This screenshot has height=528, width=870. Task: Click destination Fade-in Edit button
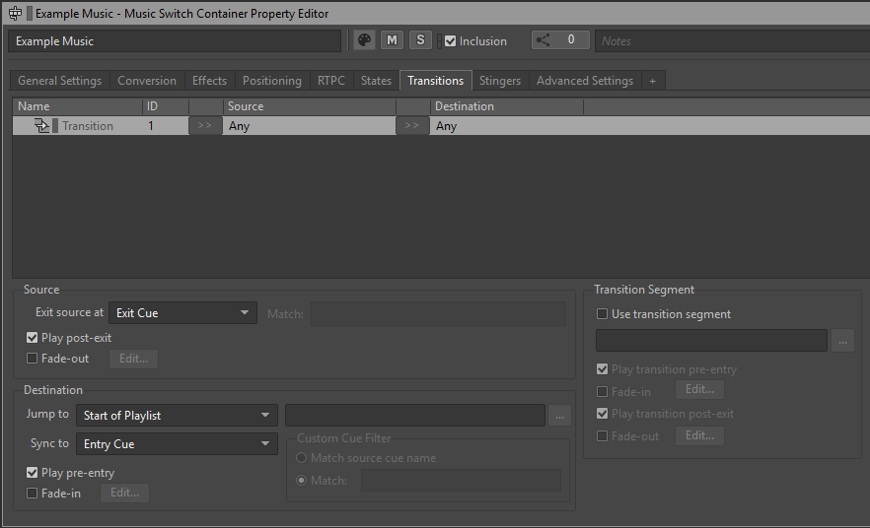point(125,494)
